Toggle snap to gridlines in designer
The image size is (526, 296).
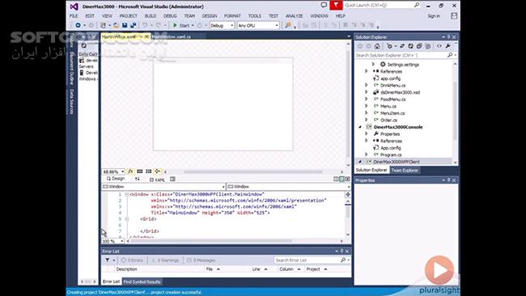pos(148,171)
